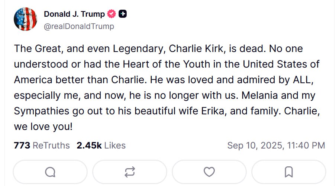Click the reply speech bubble icon
336x186 pixels.
coord(50,172)
